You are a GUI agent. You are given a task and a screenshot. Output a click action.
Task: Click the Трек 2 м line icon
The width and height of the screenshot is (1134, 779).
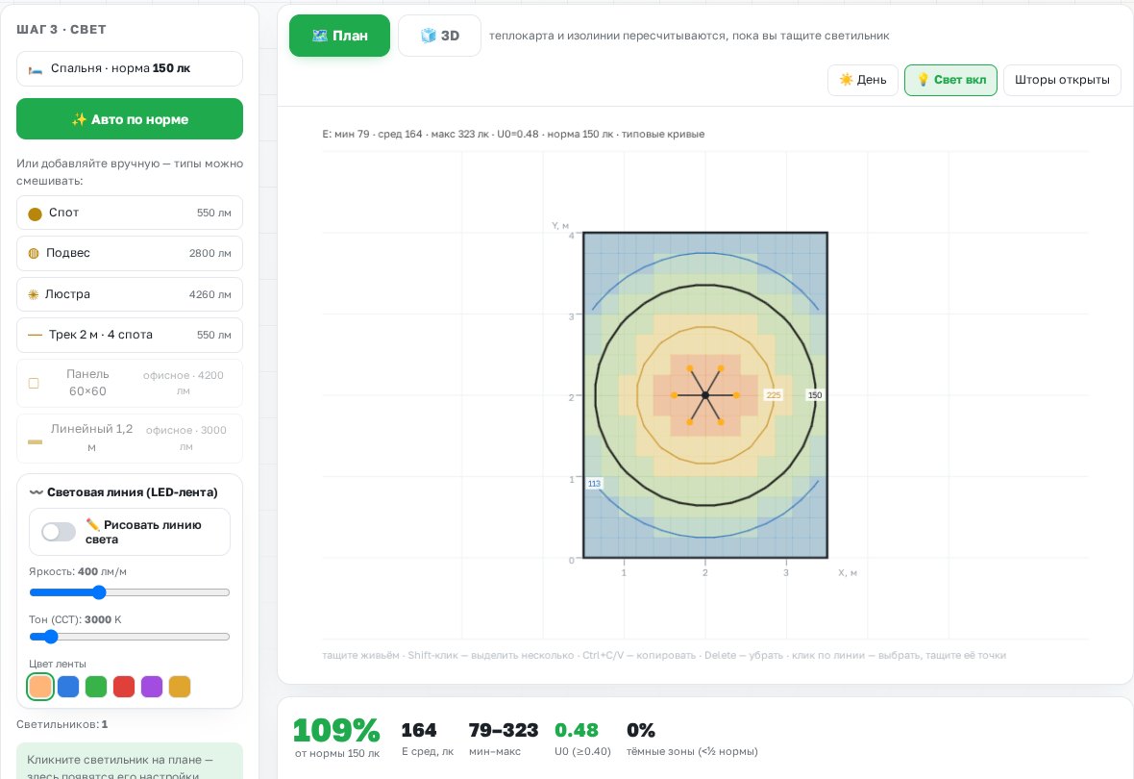tap(35, 336)
